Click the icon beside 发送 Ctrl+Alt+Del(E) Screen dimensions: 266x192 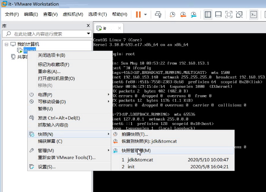31,118
